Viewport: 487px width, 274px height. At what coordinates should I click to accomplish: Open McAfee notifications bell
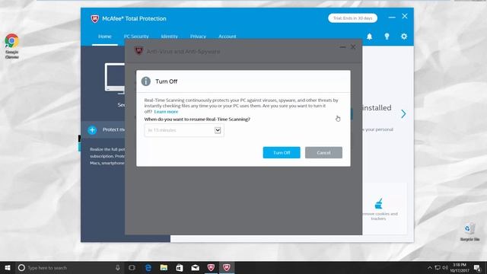click(369, 37)
